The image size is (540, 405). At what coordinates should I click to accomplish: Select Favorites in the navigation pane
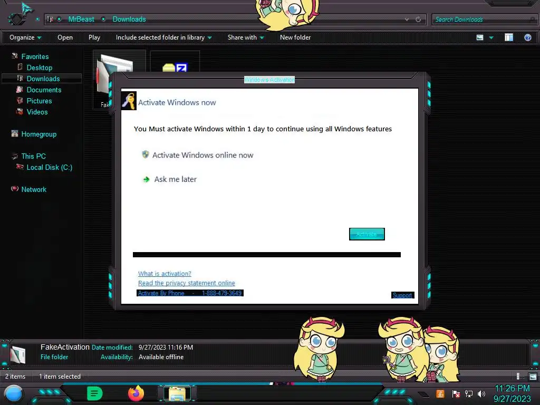[35, 56]
